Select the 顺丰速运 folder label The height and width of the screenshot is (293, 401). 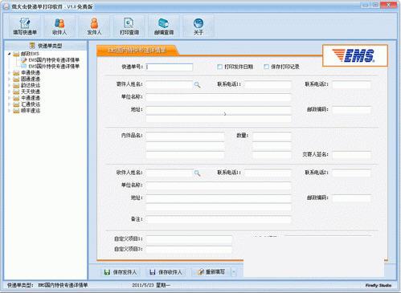coord(31,111)
